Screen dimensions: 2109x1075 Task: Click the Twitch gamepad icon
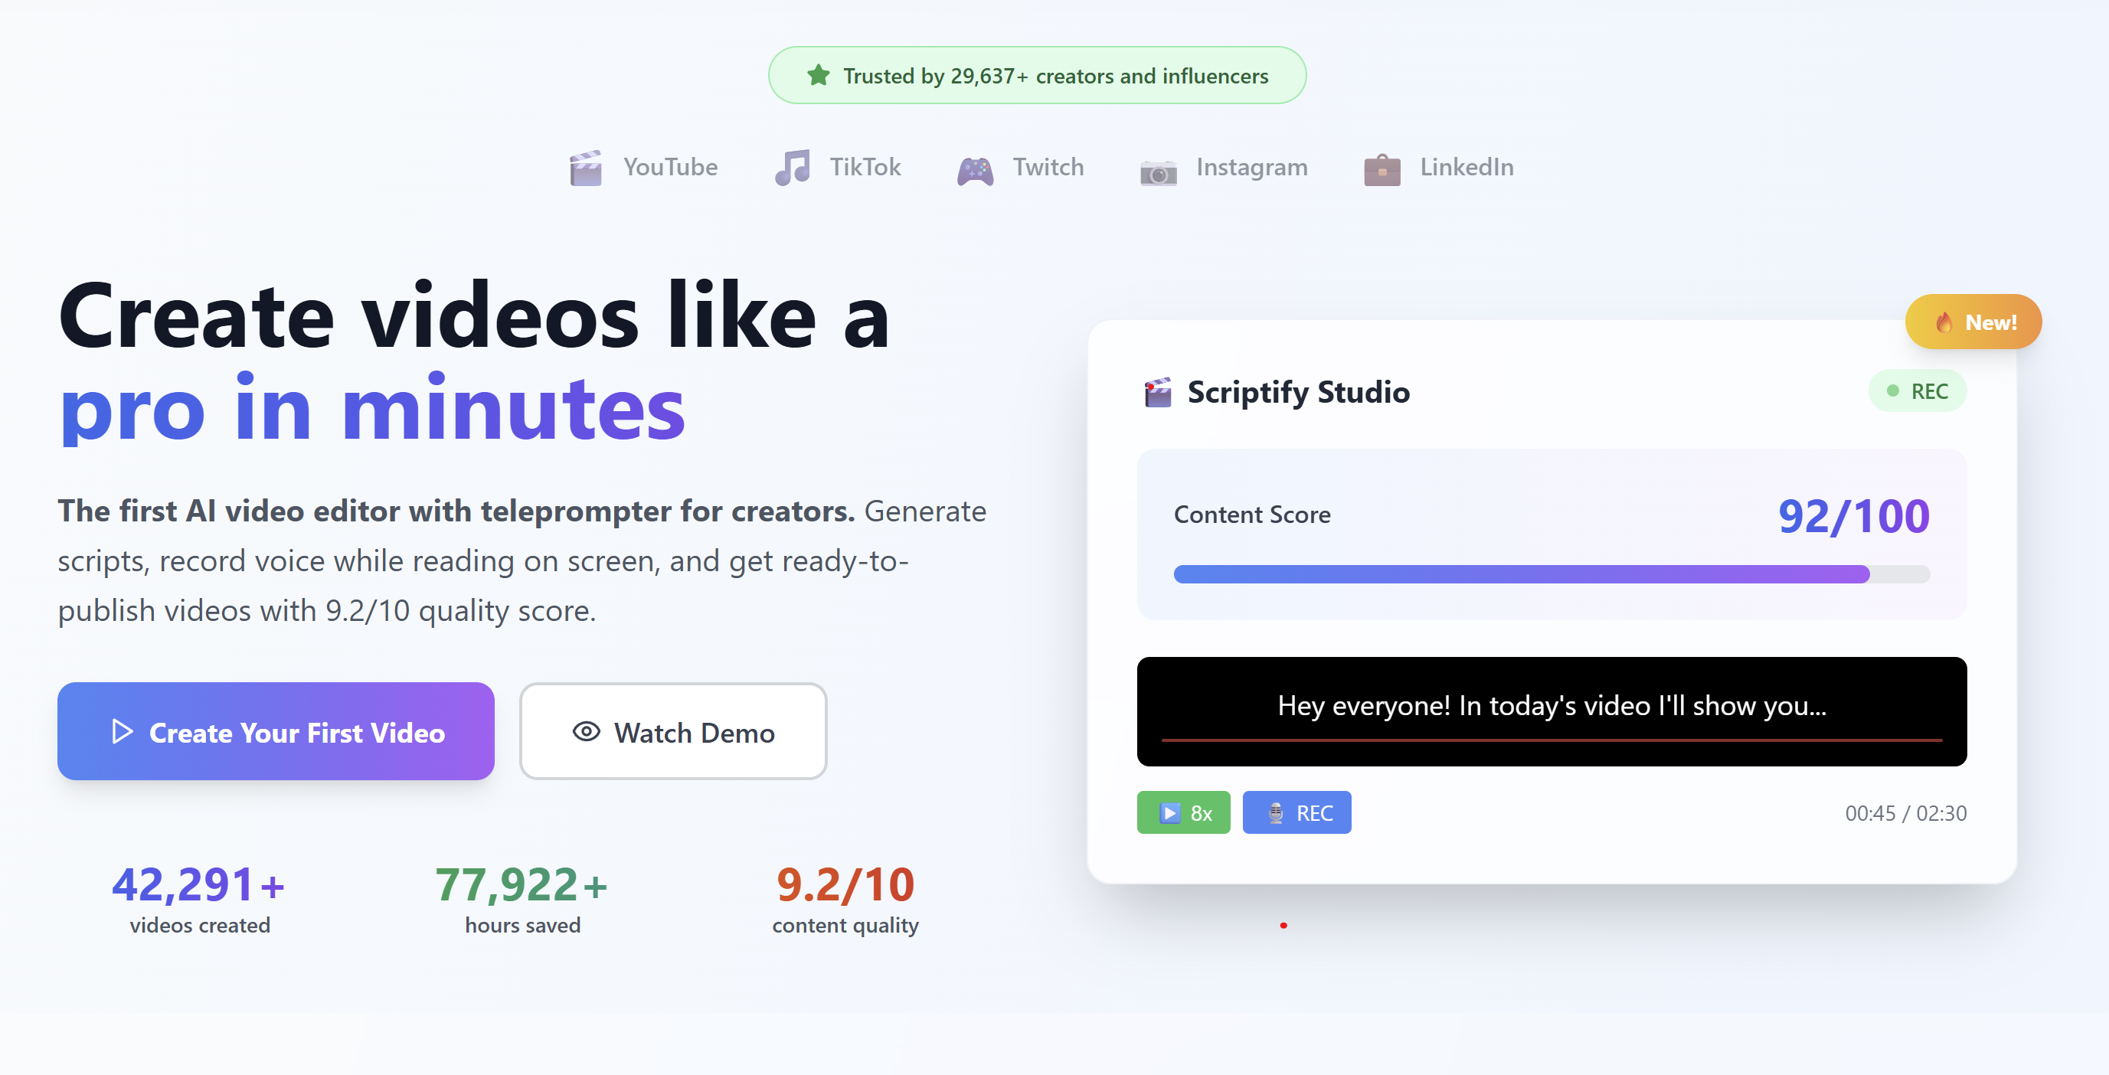click(x=976, y=167)
